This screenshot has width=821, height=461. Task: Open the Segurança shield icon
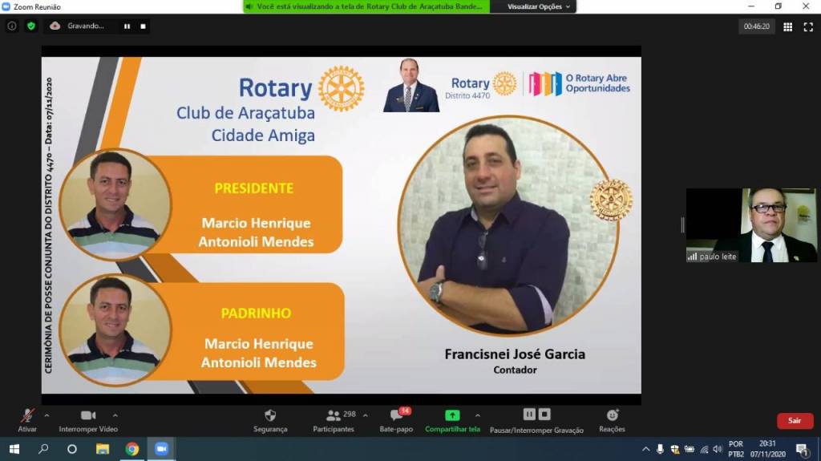click(270, 416)
